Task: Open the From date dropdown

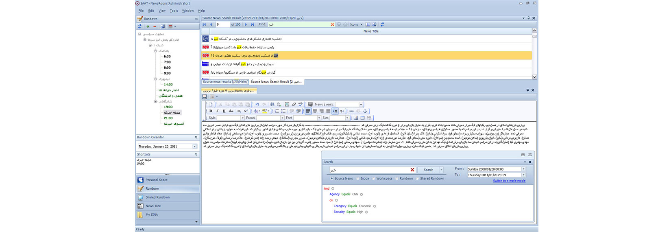Action: point(523,169)
